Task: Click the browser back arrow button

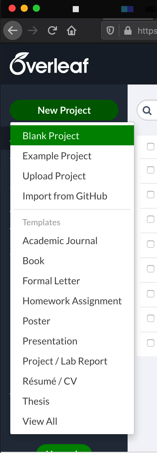Action: [13, 30]
